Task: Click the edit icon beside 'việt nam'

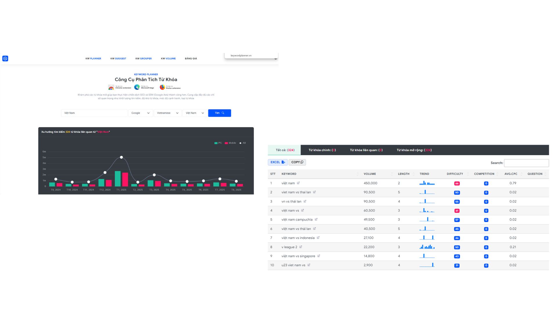Action: pos(298,183)
